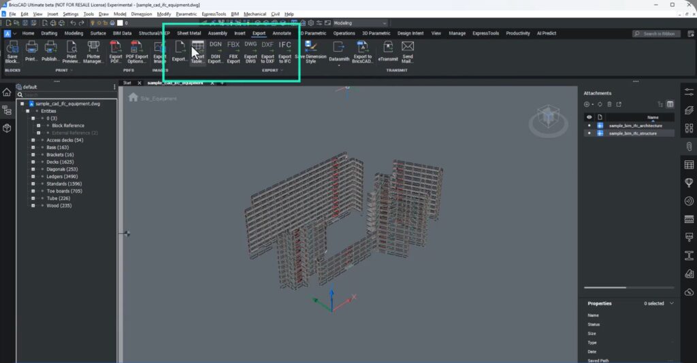This screenshot has height=363, width=697.
Task: Open the Attachments paperclip panel icon
Action: (x=689, y=146)
